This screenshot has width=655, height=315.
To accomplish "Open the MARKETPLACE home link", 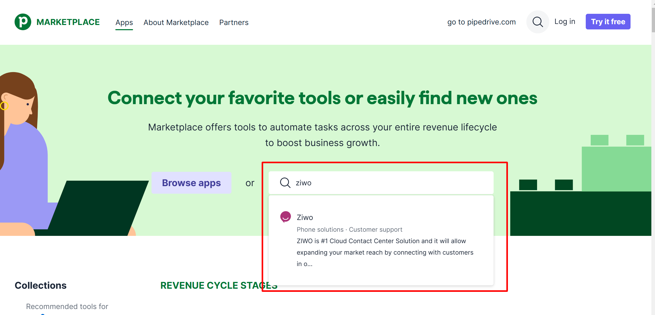I will [68, 22].
